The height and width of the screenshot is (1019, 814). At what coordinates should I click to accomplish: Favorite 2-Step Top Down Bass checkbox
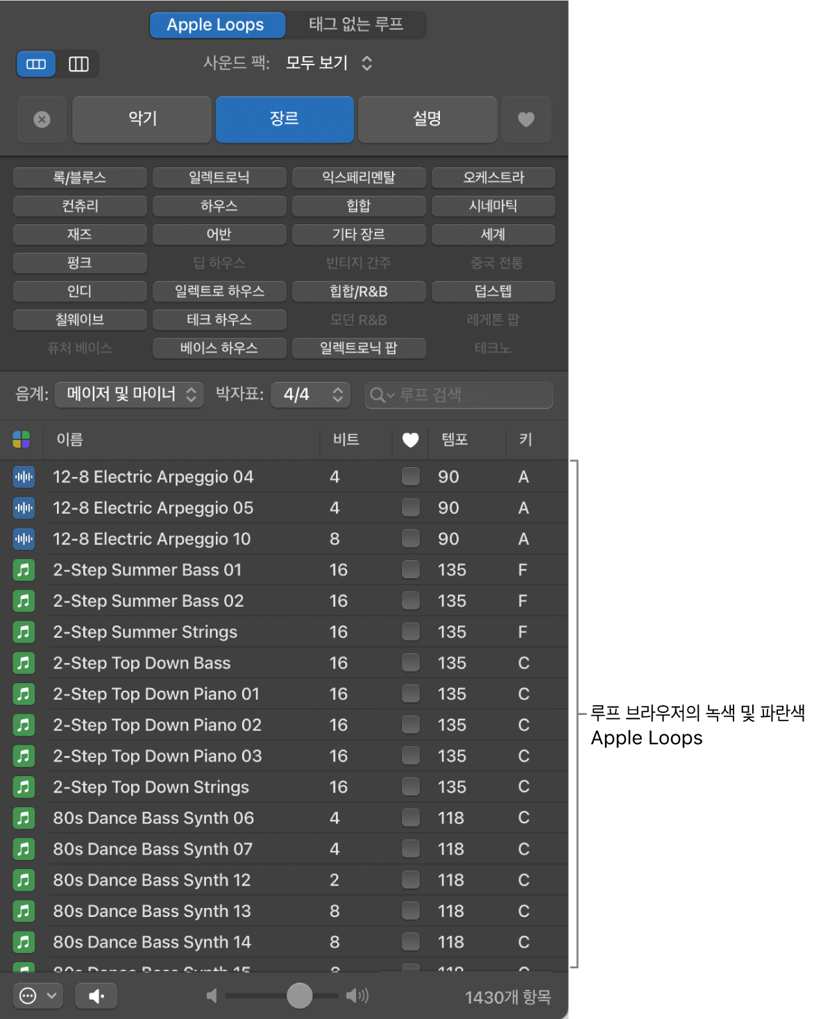coord(411,662)
